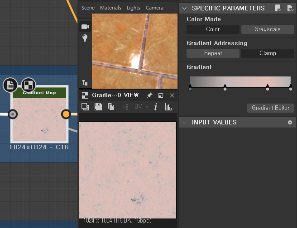Set Gradient Addressing to Repeat
This screenshot has width=297, height=228.
tap(213, 53)
